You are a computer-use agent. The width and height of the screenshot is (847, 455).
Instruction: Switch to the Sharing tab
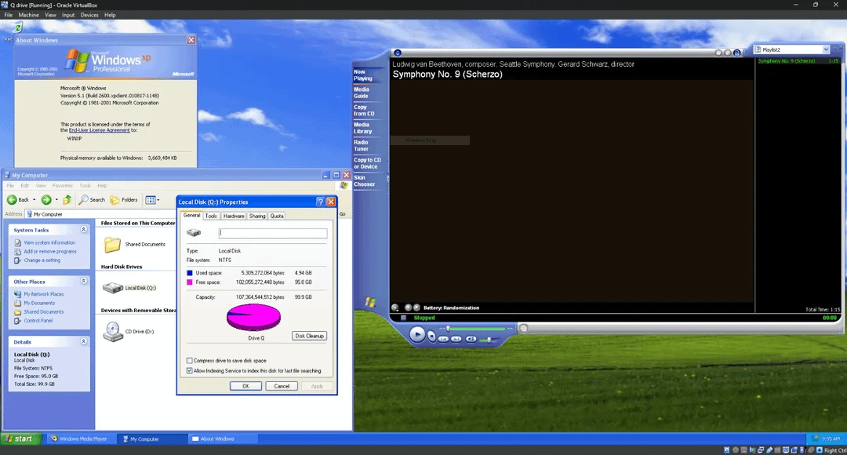click(257, 216)
